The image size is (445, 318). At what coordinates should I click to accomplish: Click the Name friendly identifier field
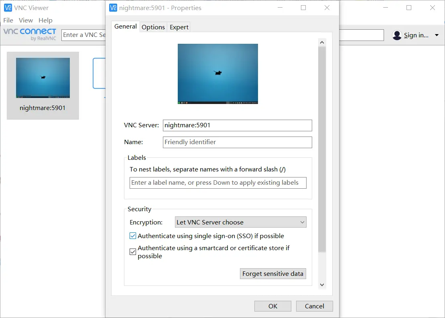tap(237, 142)
